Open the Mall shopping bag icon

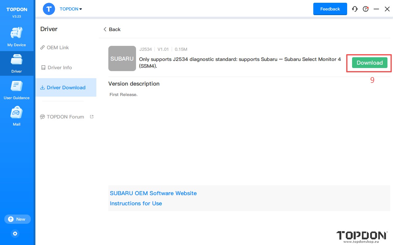tap(17, 112)
